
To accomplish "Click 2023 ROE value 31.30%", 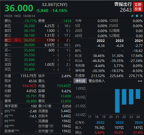I will click(x=118, y=56).
